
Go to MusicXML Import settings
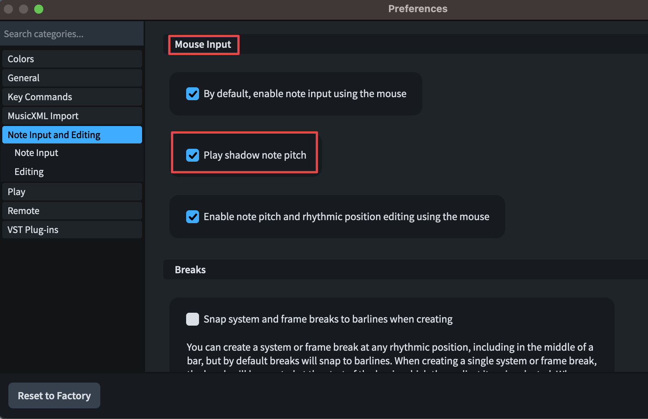[x=72, y=116]
